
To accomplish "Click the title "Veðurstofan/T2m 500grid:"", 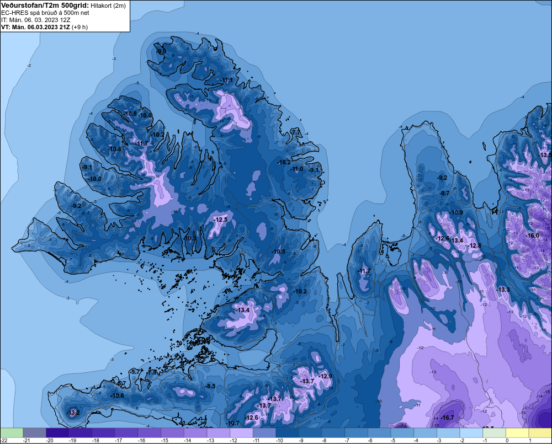I will 45,6.
